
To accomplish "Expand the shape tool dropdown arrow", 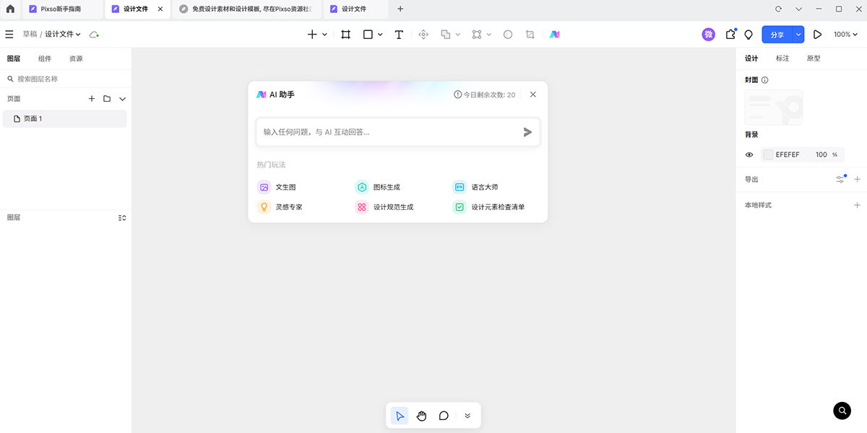I will tap(380, 34).
